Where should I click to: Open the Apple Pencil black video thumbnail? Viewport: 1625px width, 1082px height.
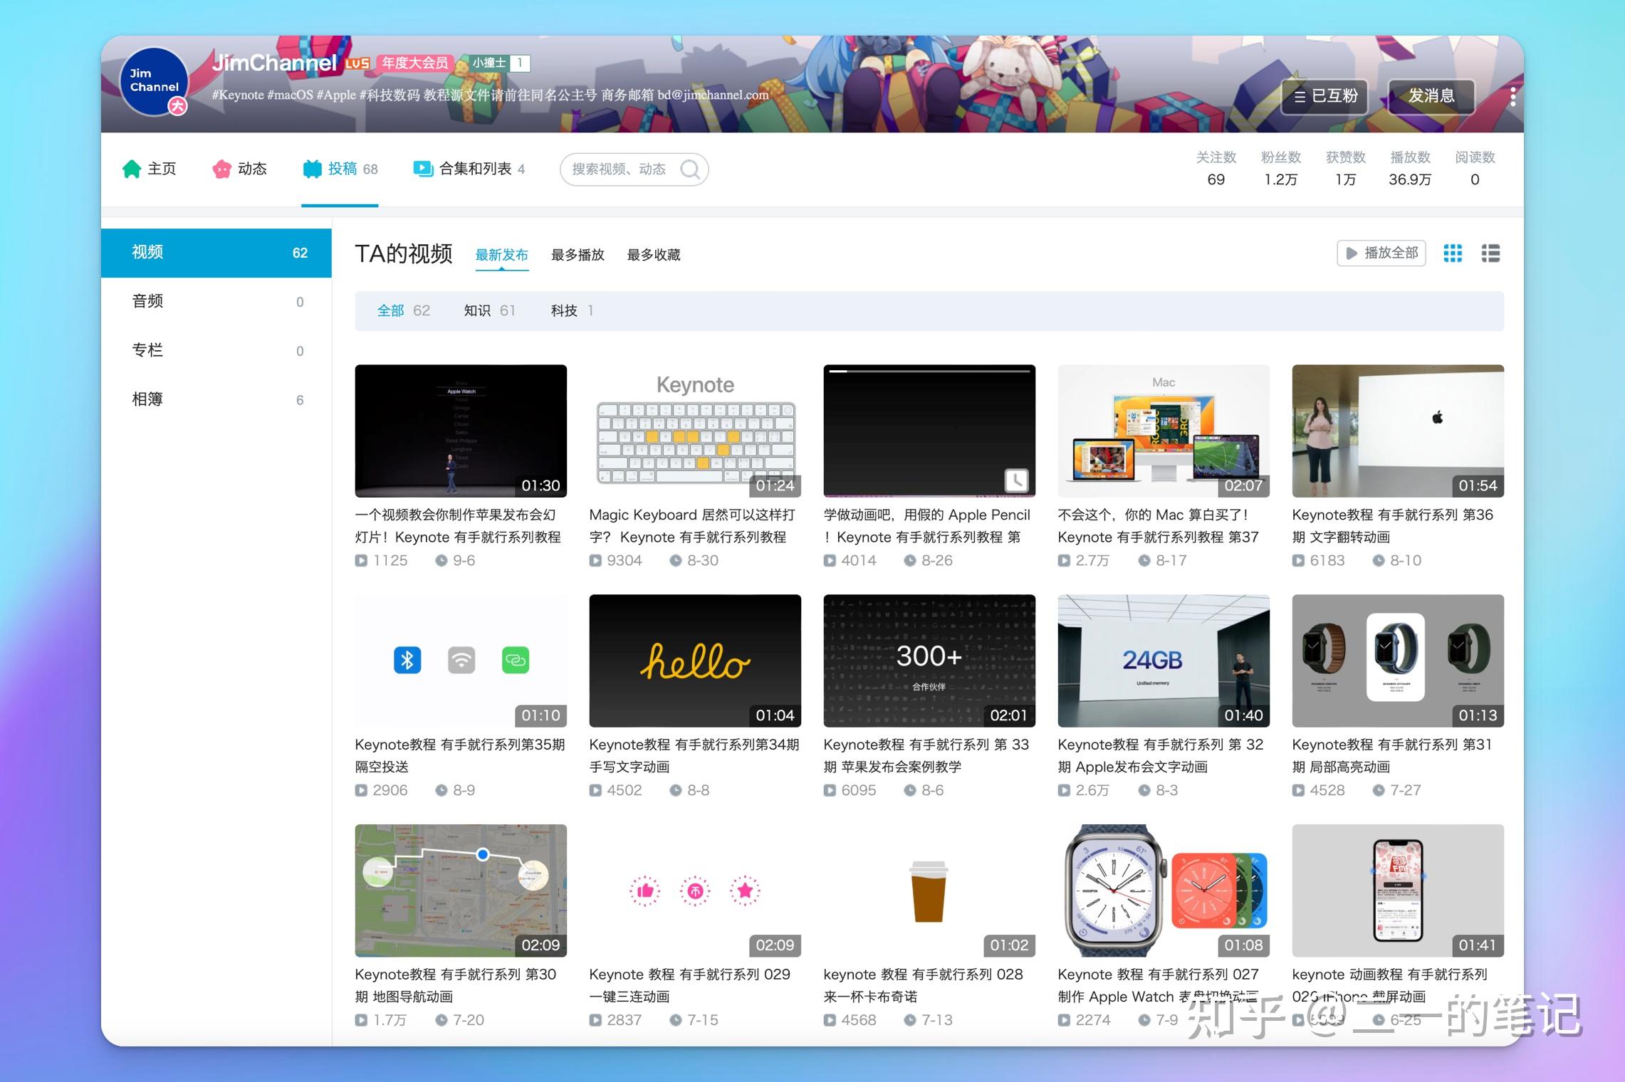pyautogui.click(x=929, y=431)
